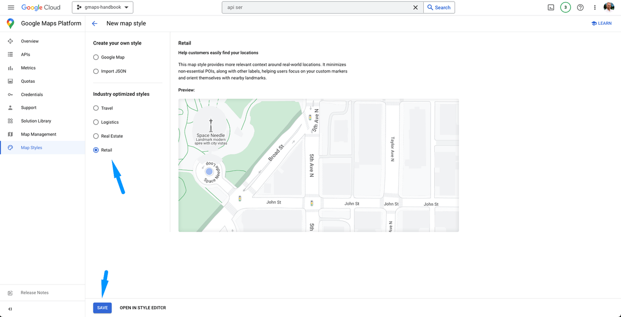Click the Map Styles palette icon
The width and height of the screenshot is (621, 317).
10,148
